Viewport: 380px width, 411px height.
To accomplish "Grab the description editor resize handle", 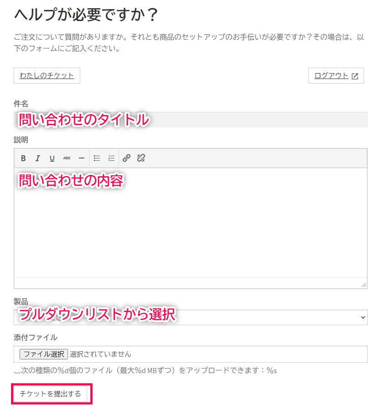I will click(x=364, y=285).
